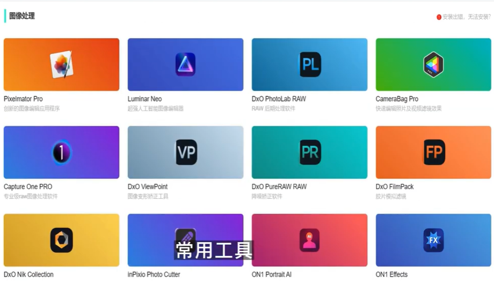Screen dimensions: 494x281
Task: Click the Pixelmator Pro app icon
Action: 61,64
